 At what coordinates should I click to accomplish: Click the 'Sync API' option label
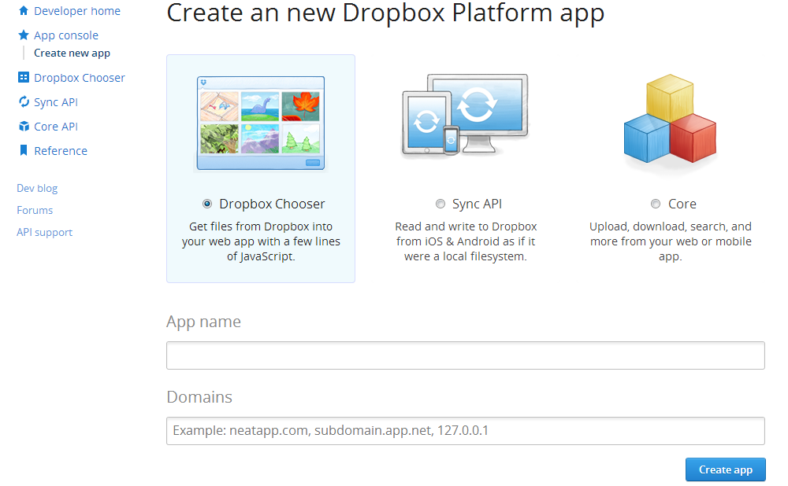coord(477,204)
